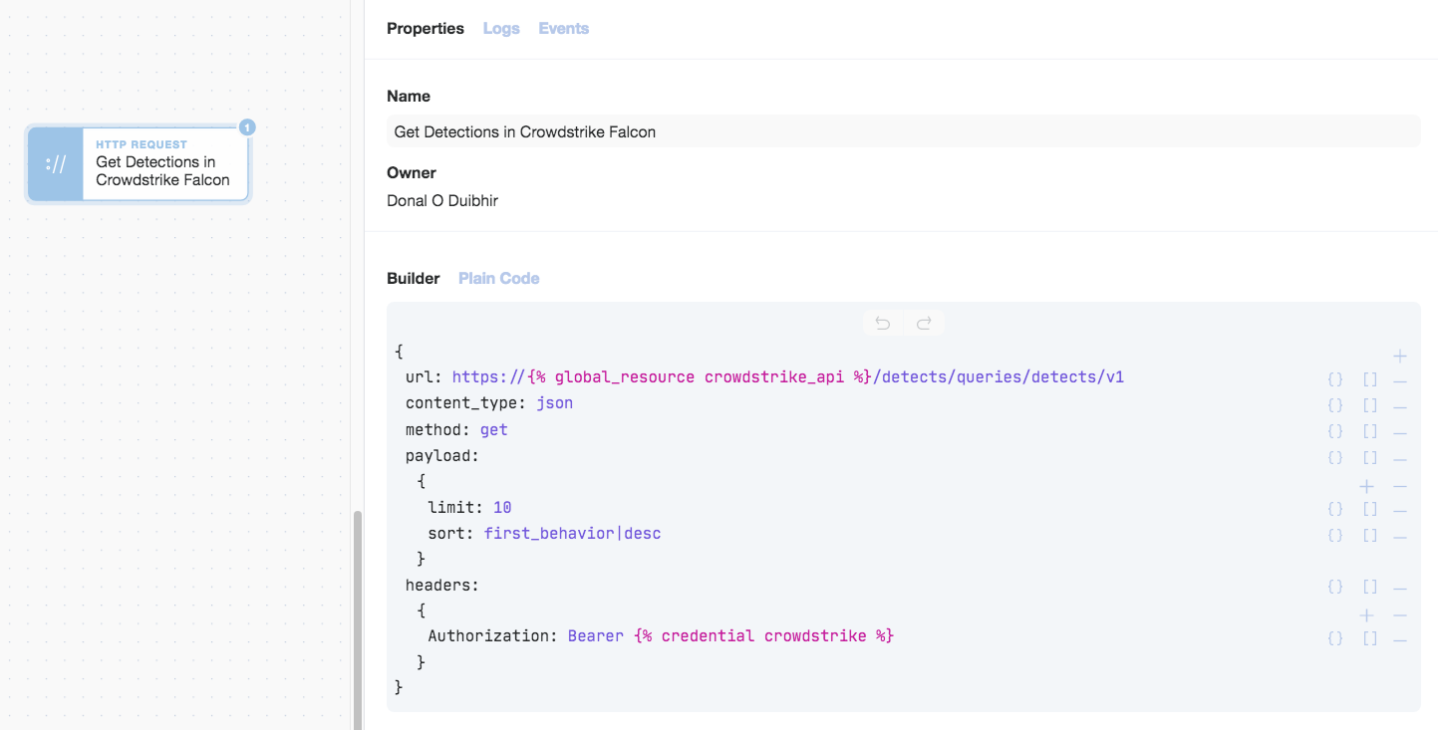Screen dimensions: 1438x730
Task: Click the payload key label
Action: 442,455
